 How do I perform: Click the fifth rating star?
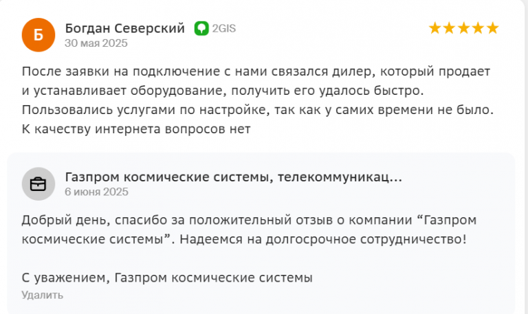493,28
